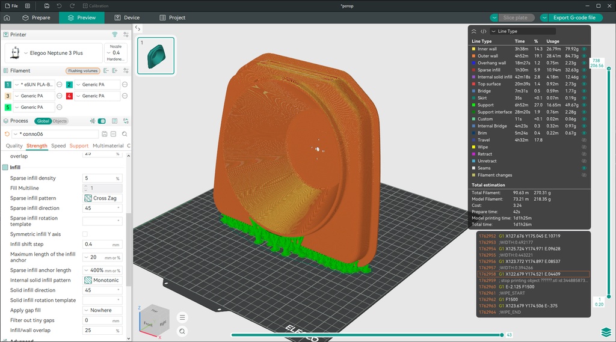The width and height of the screenshot is (616, 342).
Task: Click the undo arrow icon
Action: [x=60, y=6]
